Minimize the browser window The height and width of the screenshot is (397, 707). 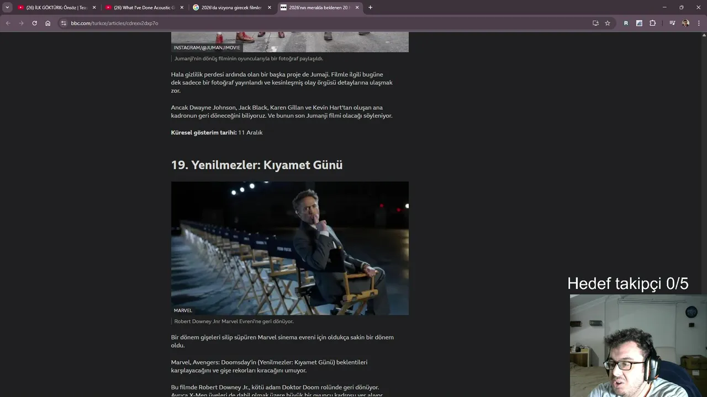(664, 7)
